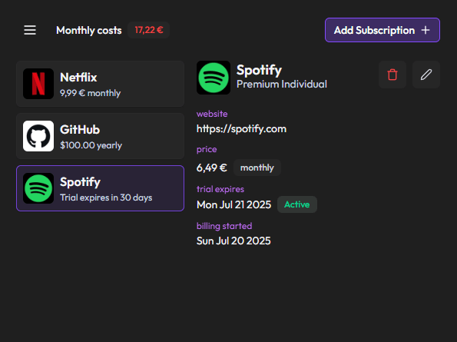The width and height of the screenshot is (457, 342).
Task: Click the billing started label
Action: (224, 226)
